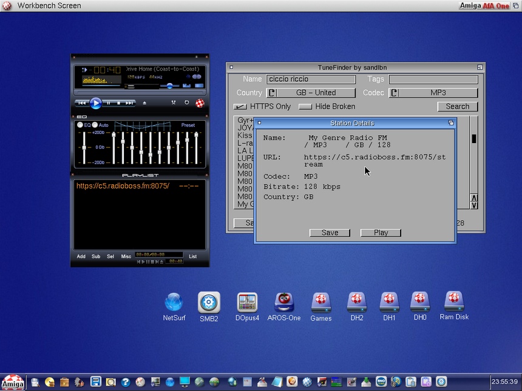Open the Codec cycle gadget MP3
This screenshot has width=522, height=391.
click(433, 93)
